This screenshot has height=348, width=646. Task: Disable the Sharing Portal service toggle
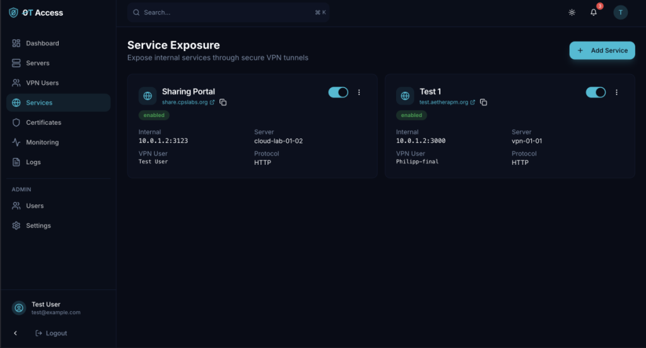tap(338, 93)
